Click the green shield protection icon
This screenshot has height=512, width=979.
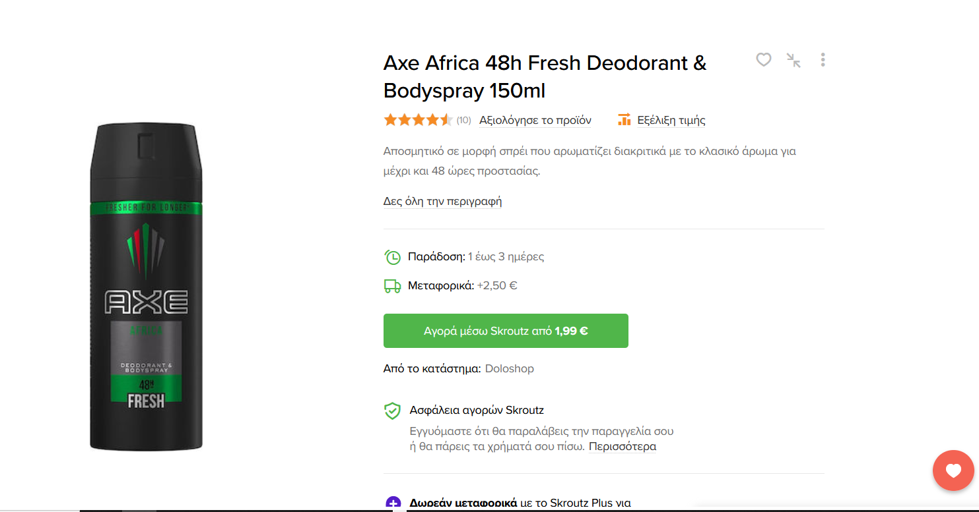pos(392,411)
